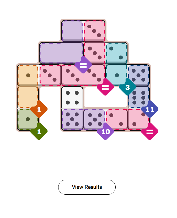Tap the blue 11 sum badge
Viewport: 177px width, 218px height.
(150, 109)
